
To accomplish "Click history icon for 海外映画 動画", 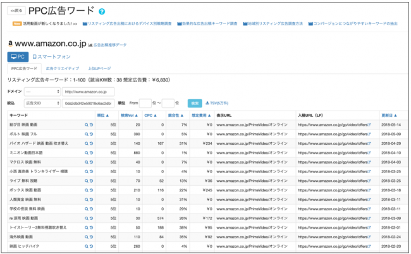I will (x=91, y=237).
